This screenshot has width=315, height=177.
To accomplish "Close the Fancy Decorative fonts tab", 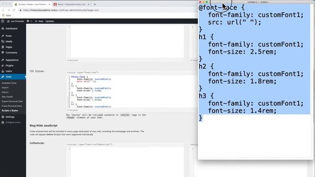I will pyautogui.click(x=89, y=4).
